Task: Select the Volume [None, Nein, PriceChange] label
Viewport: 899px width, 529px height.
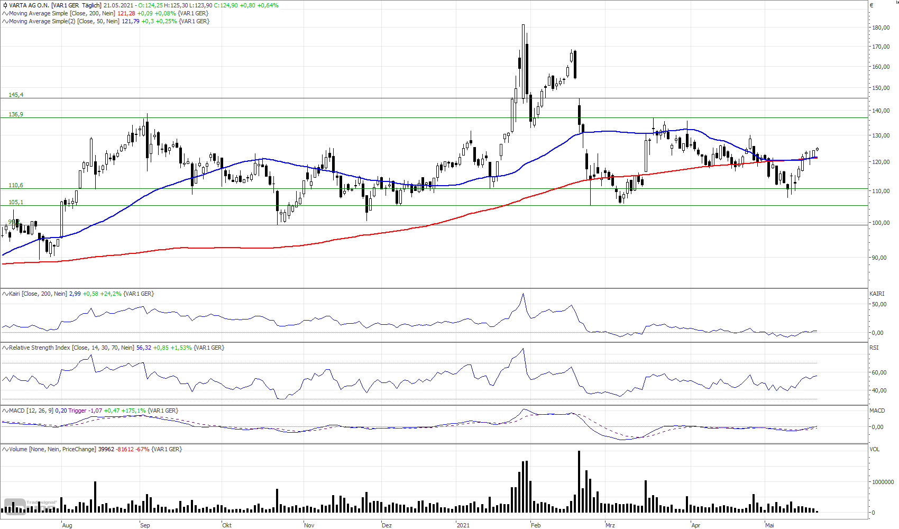Action: 52,449
